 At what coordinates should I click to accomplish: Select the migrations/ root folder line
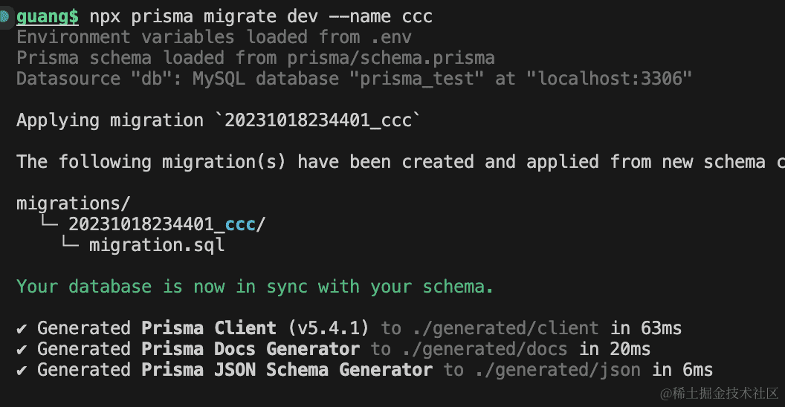coord(74,203)
